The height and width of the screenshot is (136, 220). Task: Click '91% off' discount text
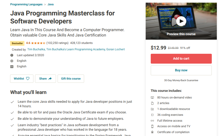point(185,48)
